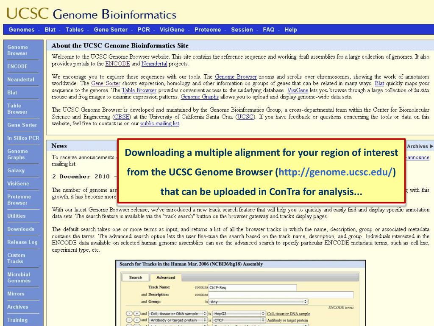The height and width of the screenshot is (326, 434).
Task: Open Tables in the top navigation bar
Action: click(75, 30)
